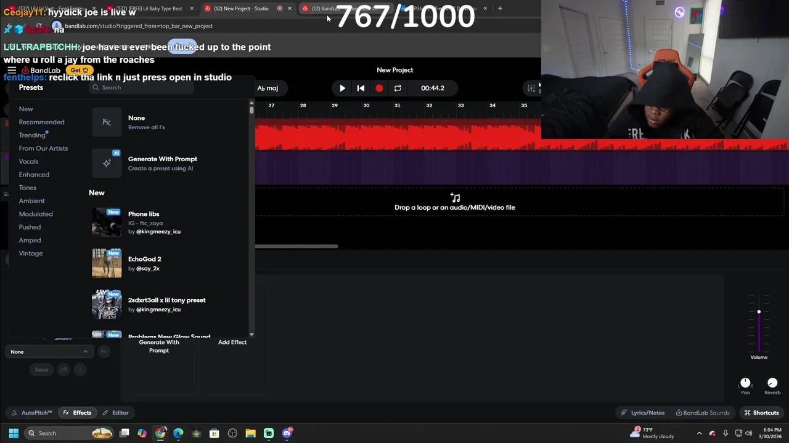The width and height of the screenshot is (789, 443).
Task: Select the Vintage presets category
Action: pos(31,253)
